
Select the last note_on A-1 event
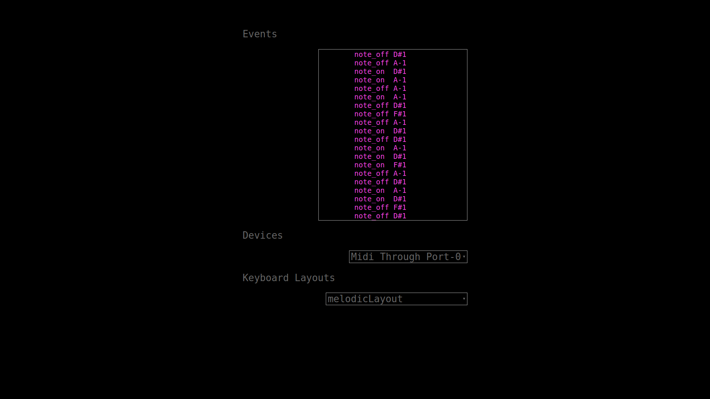click(380, 191)
